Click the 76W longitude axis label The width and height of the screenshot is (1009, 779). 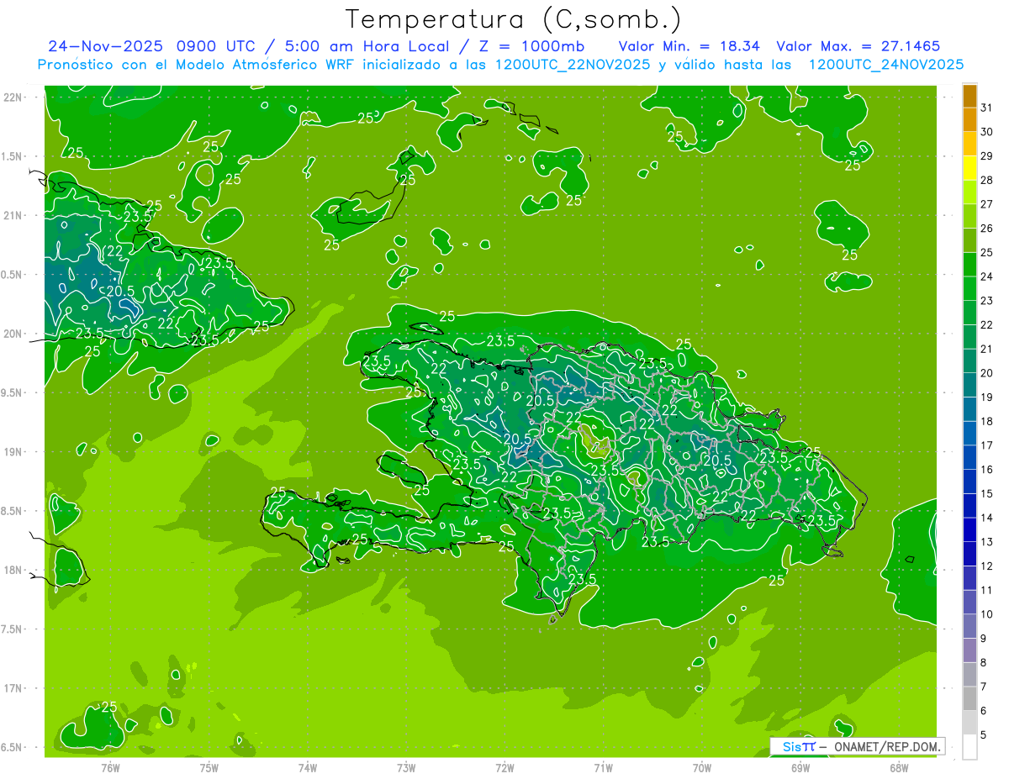point(110,767)
